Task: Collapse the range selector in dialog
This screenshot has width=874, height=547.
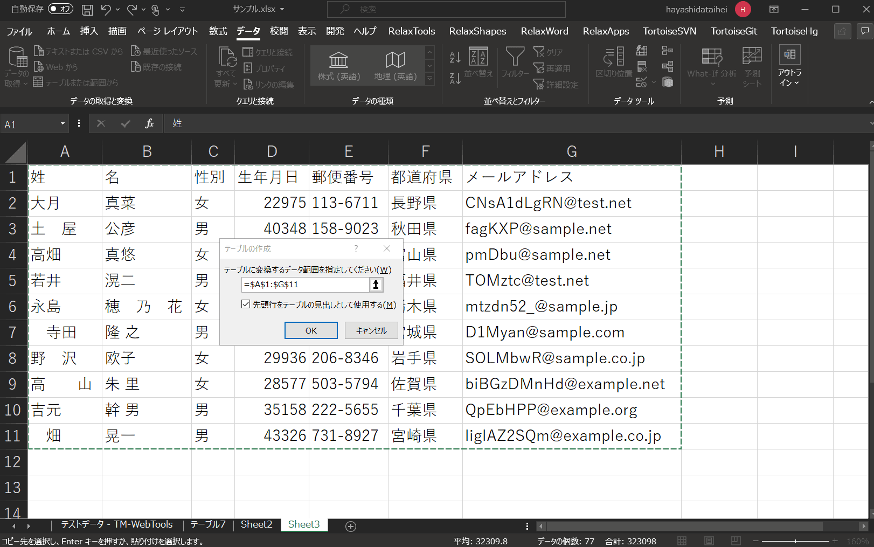Action: click(376, 285)
